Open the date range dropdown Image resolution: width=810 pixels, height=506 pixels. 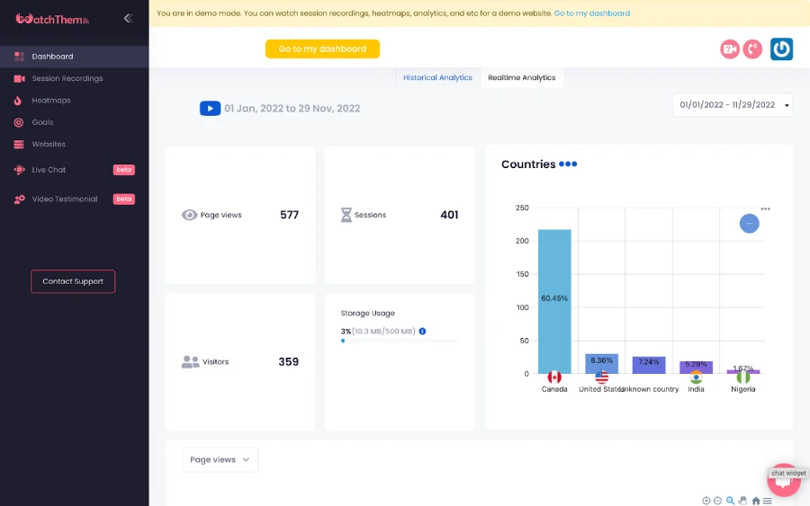732,105
